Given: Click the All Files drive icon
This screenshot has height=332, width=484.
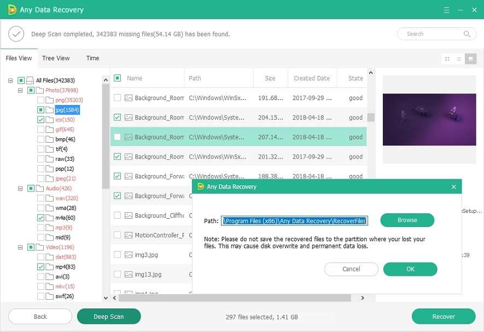Looking at the screenshot, I should tap(30, 80).
